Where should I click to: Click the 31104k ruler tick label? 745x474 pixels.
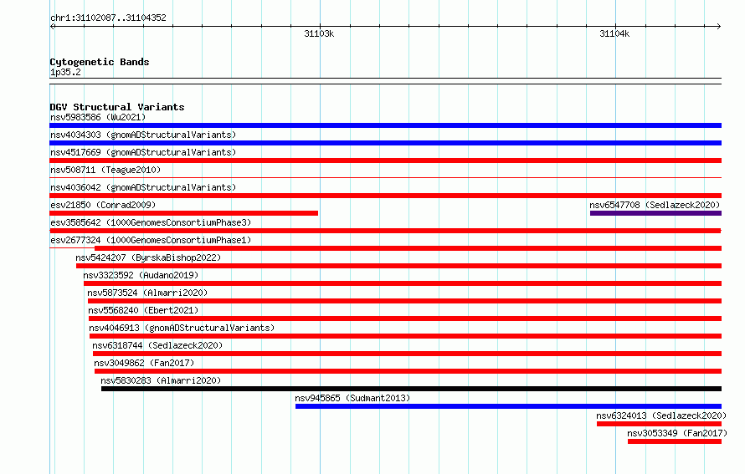614,33
